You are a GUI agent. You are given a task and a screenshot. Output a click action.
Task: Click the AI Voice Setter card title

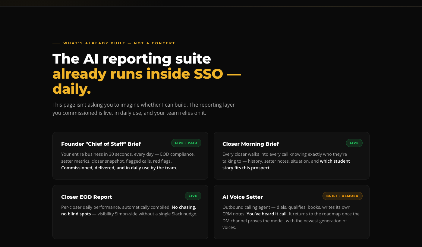[x=243, y=197]
